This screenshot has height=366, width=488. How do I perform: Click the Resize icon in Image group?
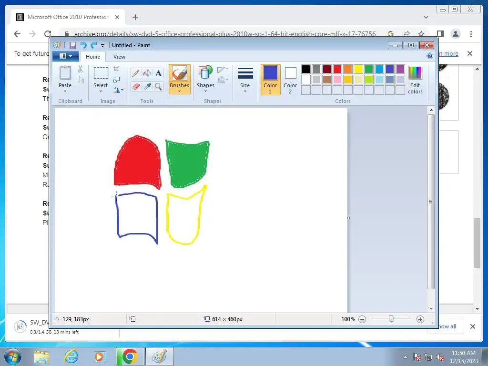coord(116,80)
